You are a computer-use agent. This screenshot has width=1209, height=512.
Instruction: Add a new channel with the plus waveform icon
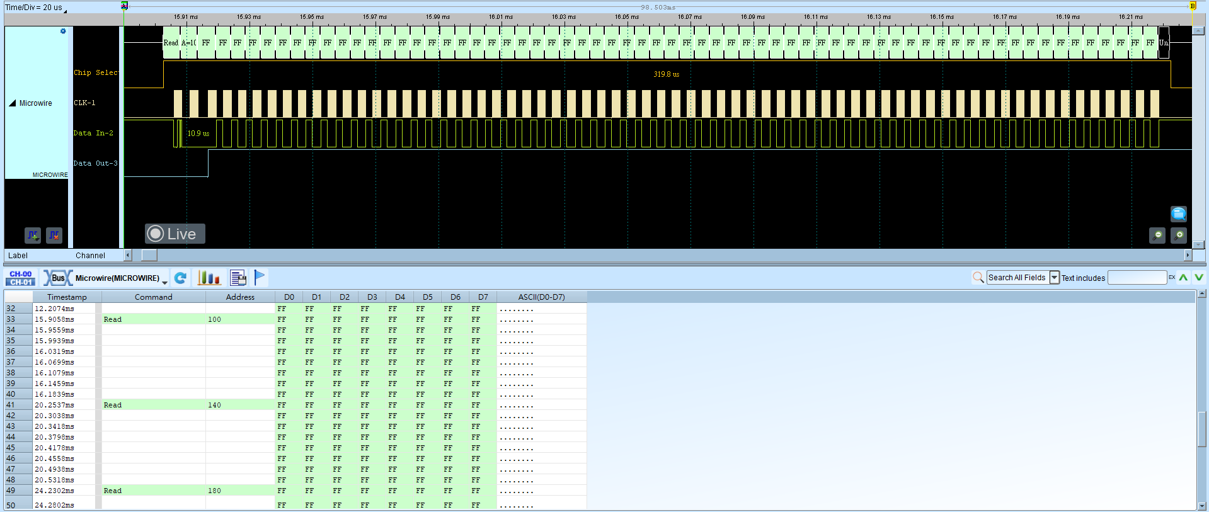33,236
